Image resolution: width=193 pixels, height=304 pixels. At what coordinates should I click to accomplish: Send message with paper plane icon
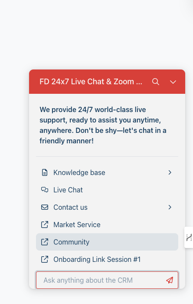coord(170,280)
